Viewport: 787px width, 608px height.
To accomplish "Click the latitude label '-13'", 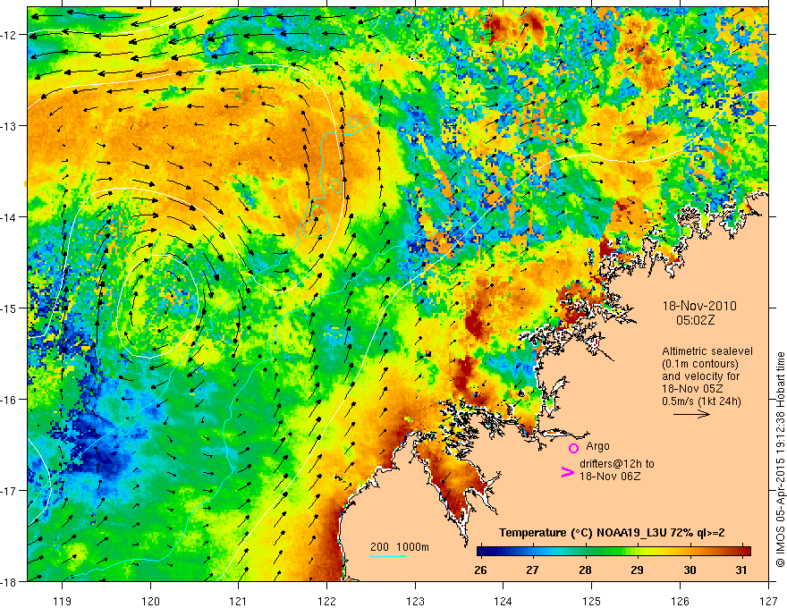I will pyautogui.click(x=10, y=126).
